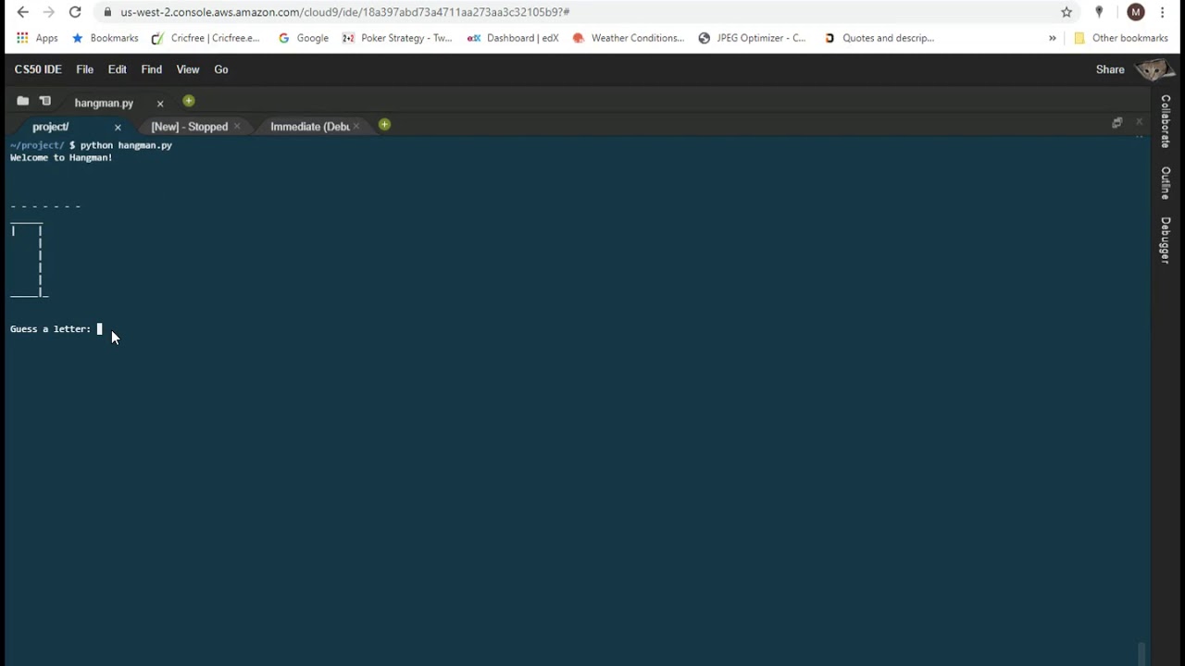
Task: Toggle the file browser folder icon
Action: pyautogui.click(x=22, y=101)
